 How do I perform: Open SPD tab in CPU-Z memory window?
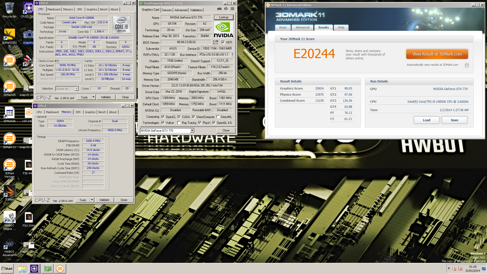point(78,112)
